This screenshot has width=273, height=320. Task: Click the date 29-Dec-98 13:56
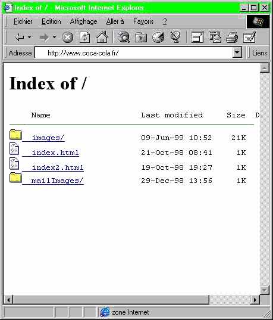[177, 181]
